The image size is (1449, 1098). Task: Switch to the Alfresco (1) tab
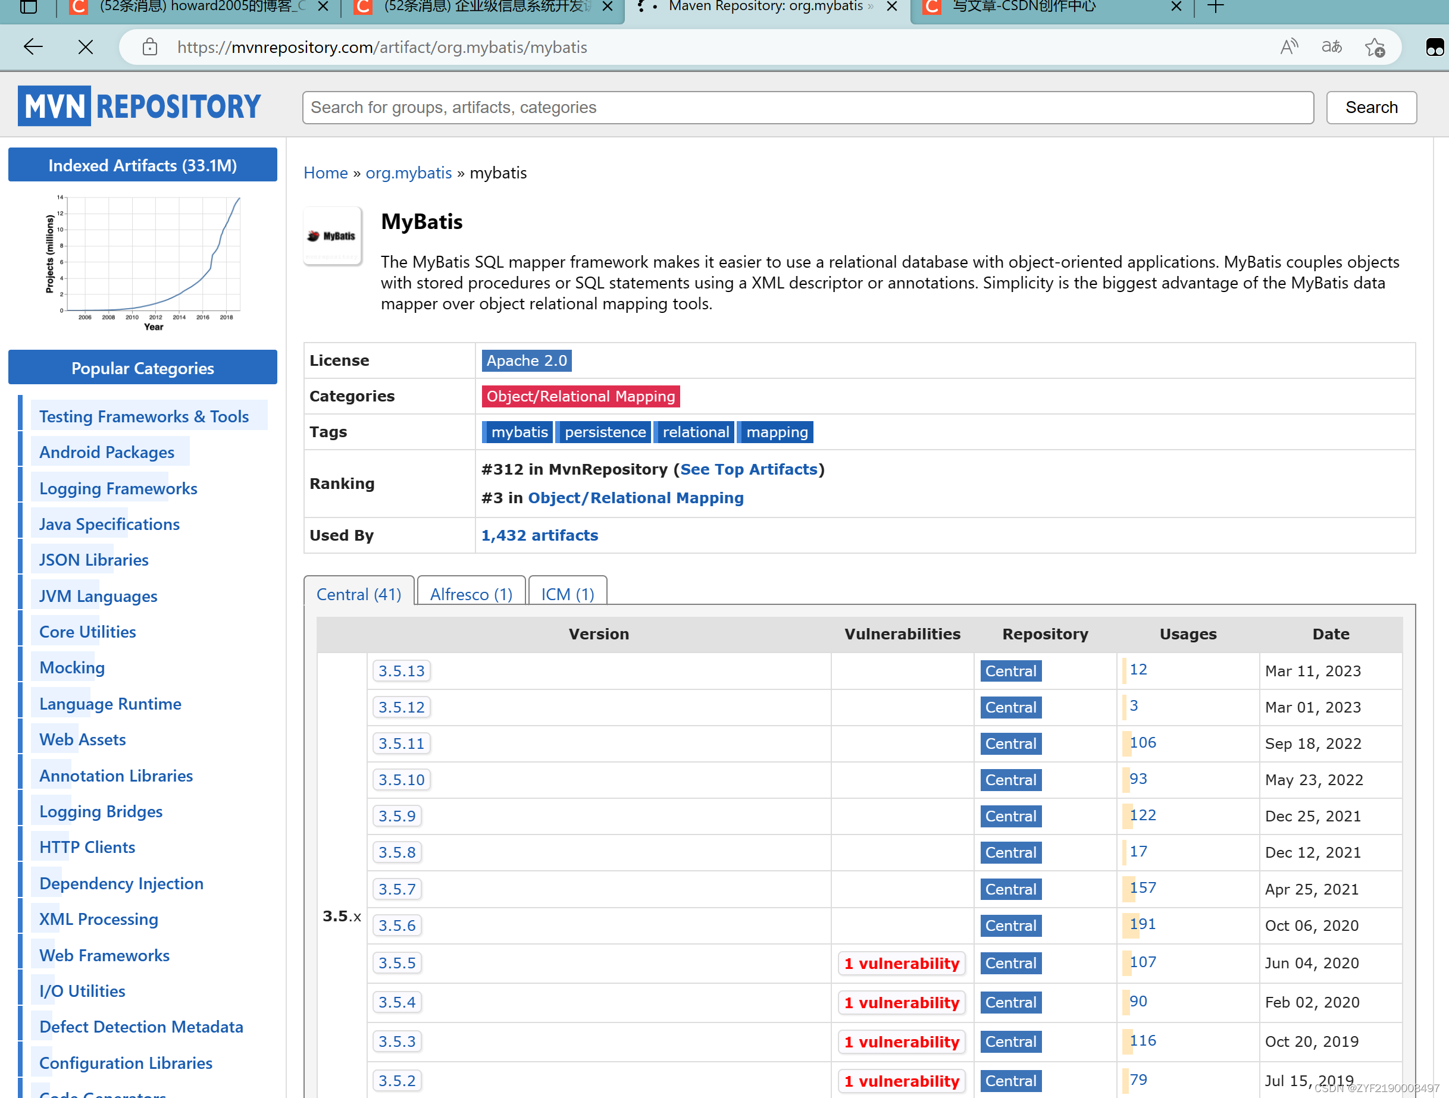[x=471, y=594]
